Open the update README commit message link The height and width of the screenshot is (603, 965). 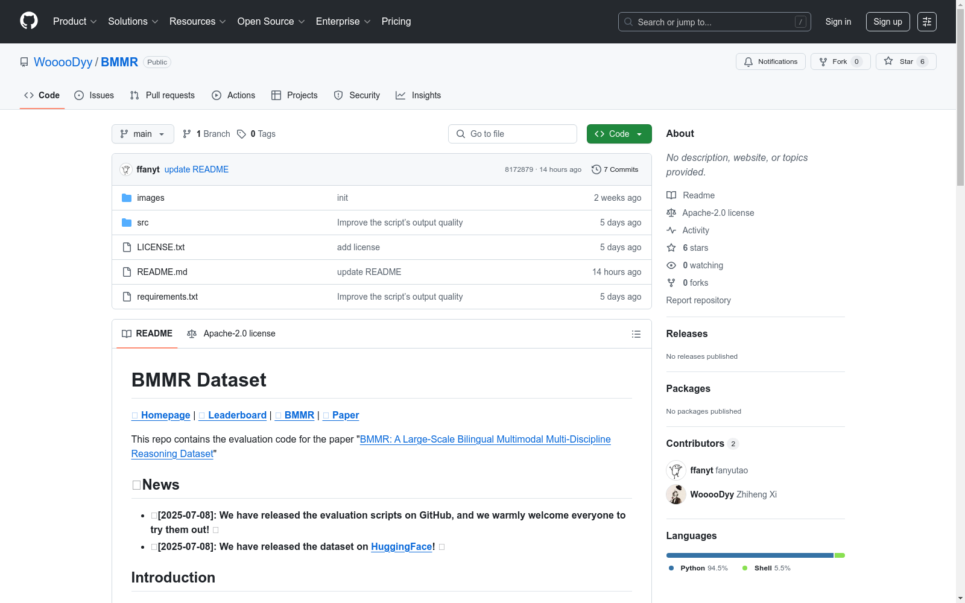tap(197, 169)
